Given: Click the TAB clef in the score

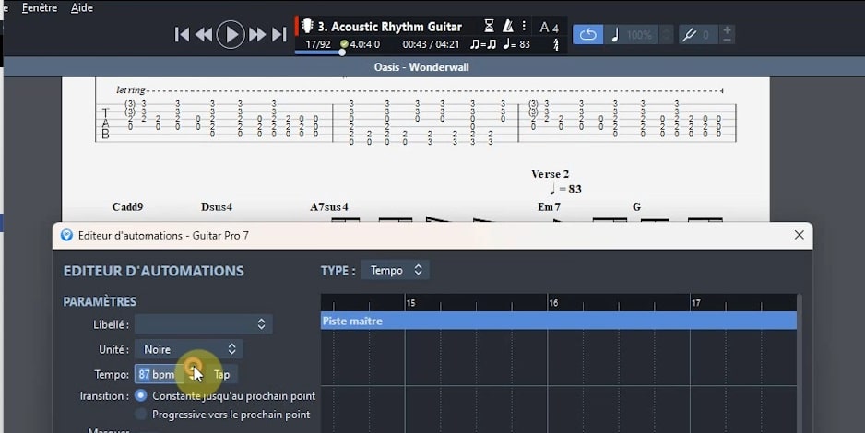Looking at the screenshot, I should [x=105, y=123].
